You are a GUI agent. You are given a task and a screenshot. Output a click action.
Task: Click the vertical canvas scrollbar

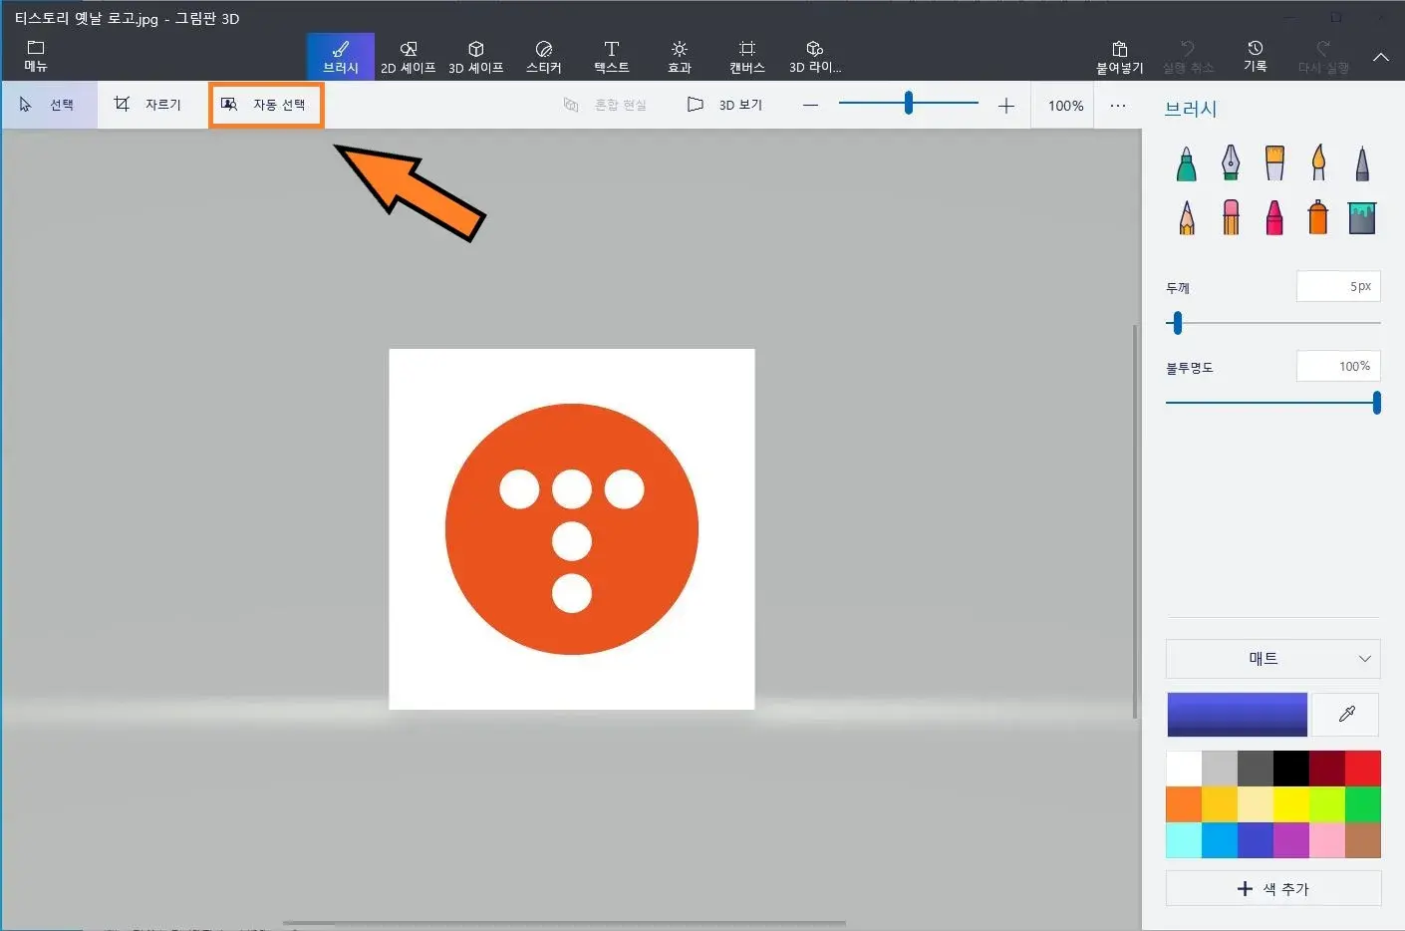click(1135, 521)
